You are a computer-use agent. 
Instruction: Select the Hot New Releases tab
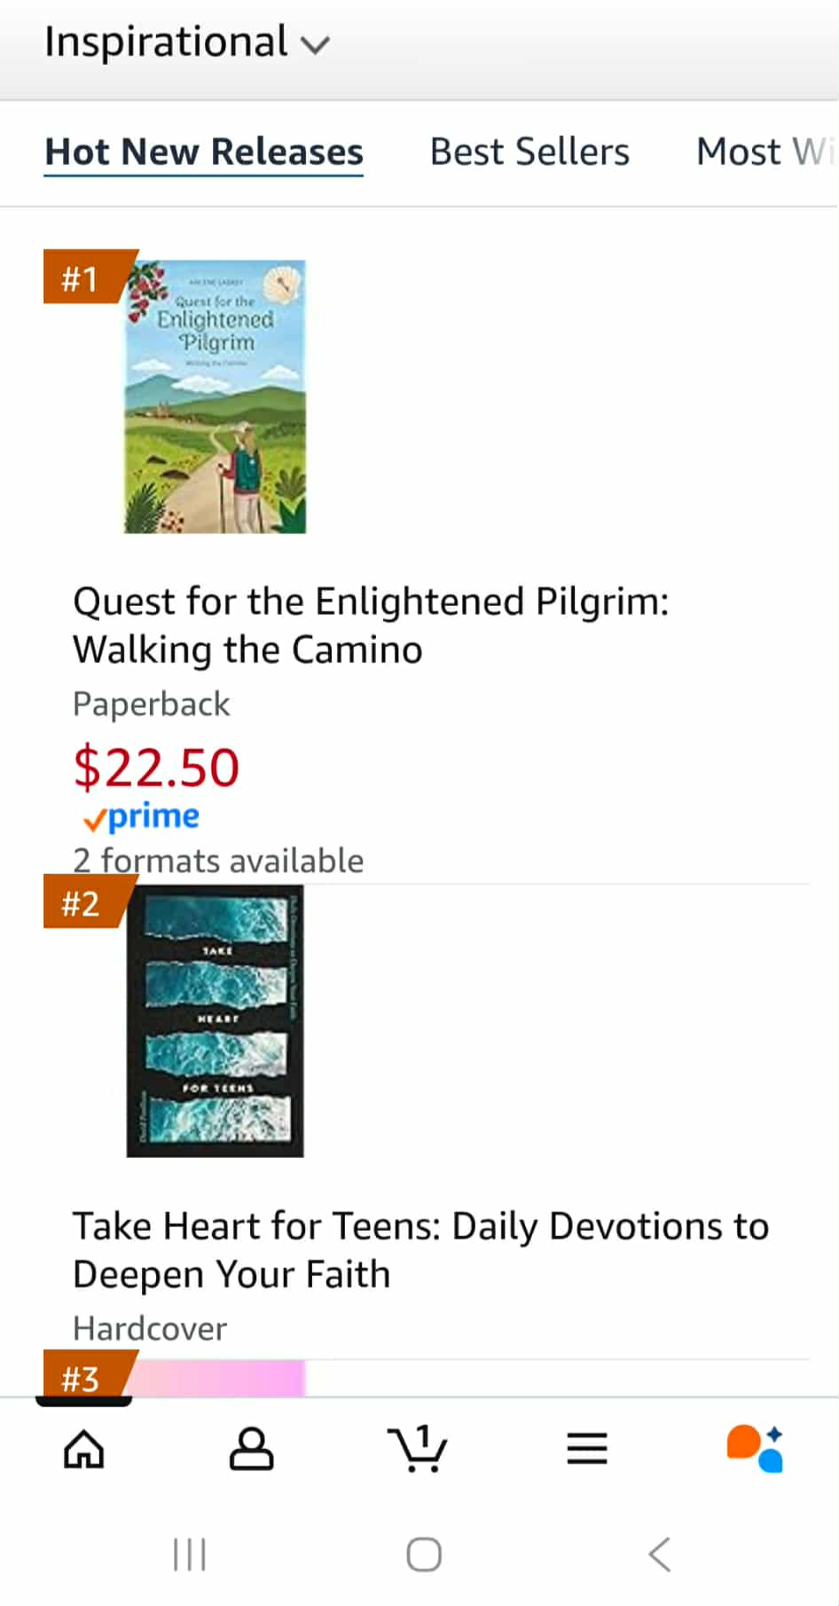click(203, 152)
